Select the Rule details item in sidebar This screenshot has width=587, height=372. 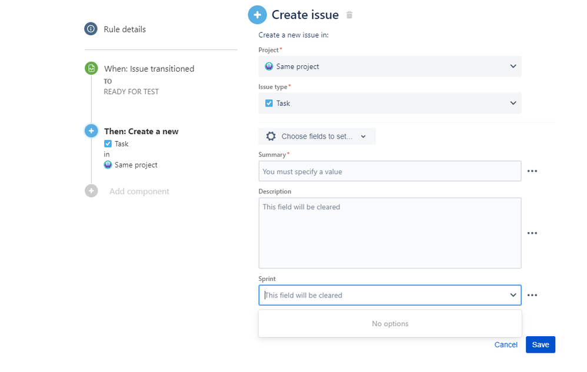tap(125, 29)
